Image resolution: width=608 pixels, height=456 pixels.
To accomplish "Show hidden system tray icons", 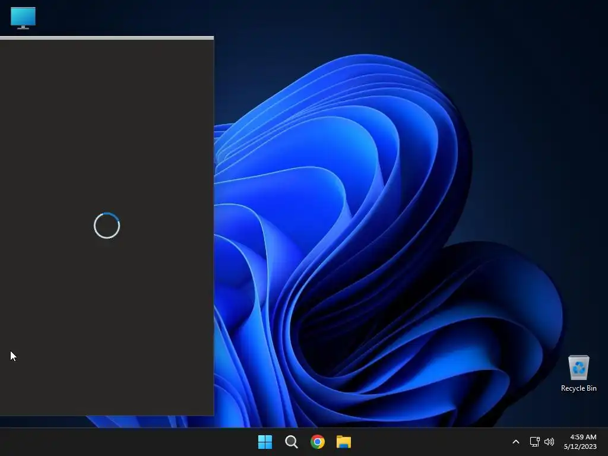I will (516, 442).
